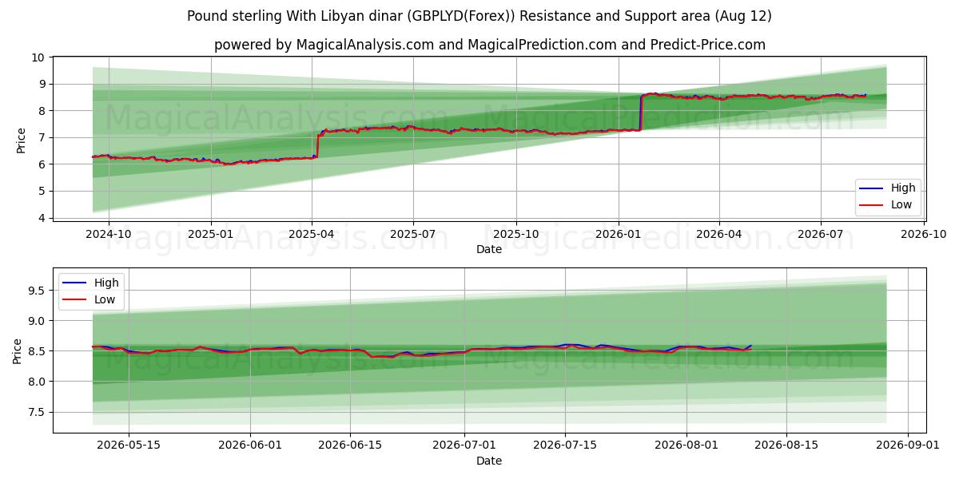Click the top chart x-axis label 2026-01
This screenshot has width=959, height=479.
tap(618, 235)
